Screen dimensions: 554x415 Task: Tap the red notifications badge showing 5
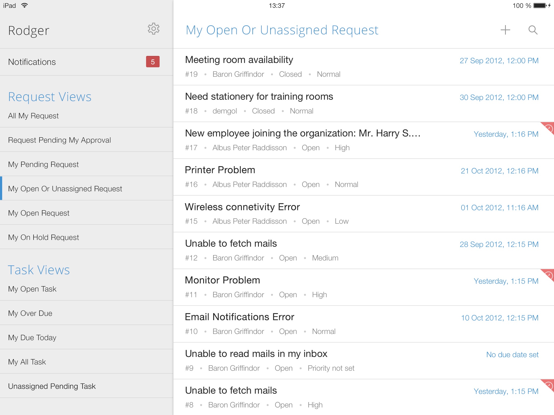tap(153, 62)
